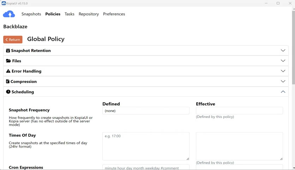Click the Cron Expressions label
Viewport: 295px width, 170px height.
coord(26,168)
